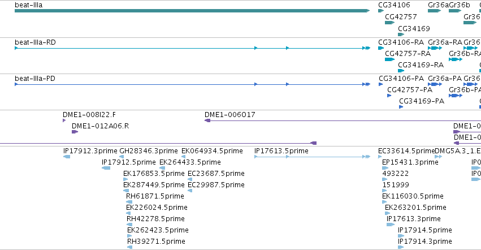
Task: Select Gr36a-PA protein label
Action: pos(444,78)
